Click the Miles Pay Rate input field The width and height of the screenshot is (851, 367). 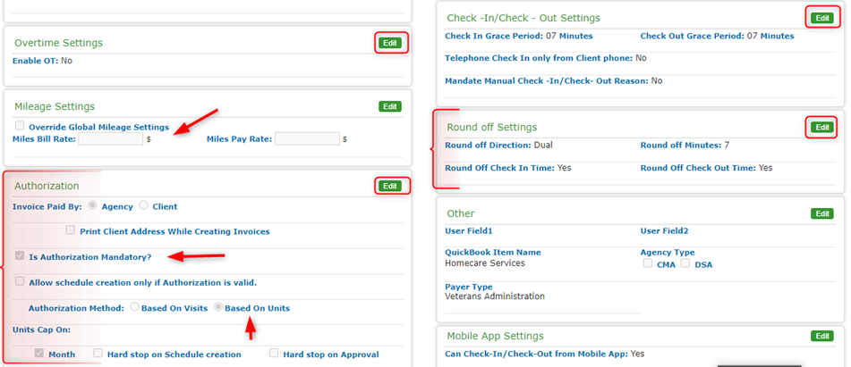coord(307,139)
